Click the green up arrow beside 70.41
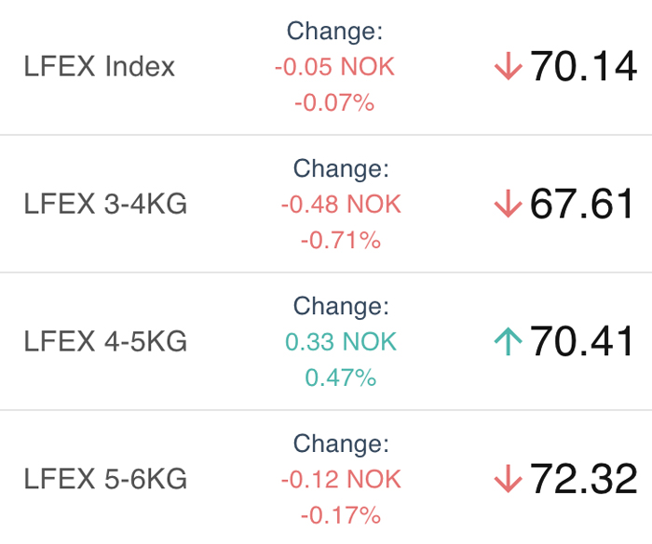This screenshot has height=544, width=652. [x=509, y=341]
